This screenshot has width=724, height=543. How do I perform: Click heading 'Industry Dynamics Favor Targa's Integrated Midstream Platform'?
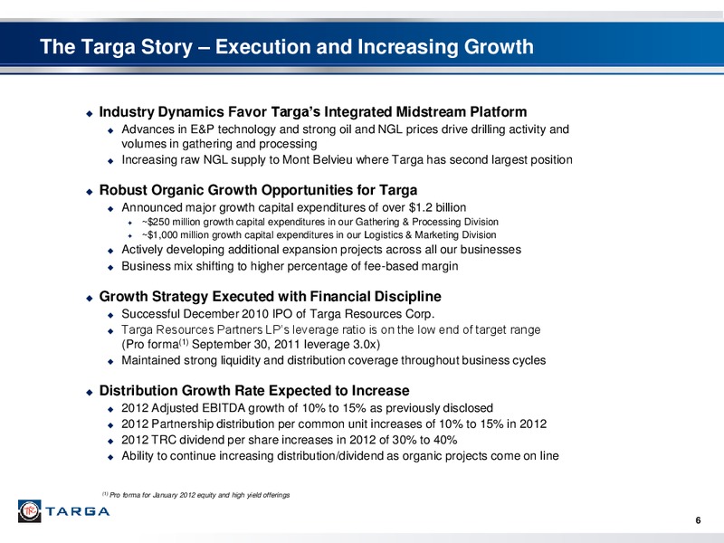click(x=312, y=111)
